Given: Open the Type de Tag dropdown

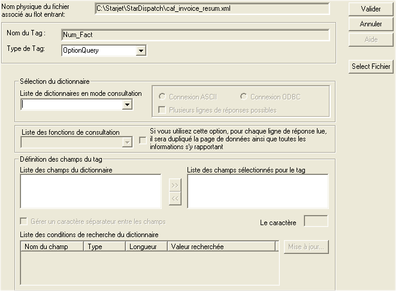Looking at the screenshot, I should 141,51.
